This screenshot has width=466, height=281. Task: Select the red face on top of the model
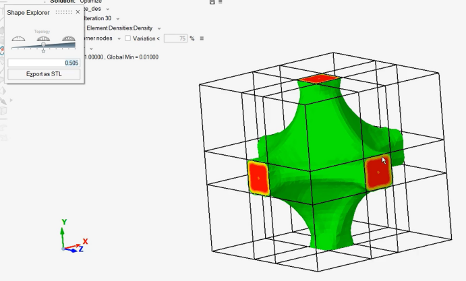(319, 79)
